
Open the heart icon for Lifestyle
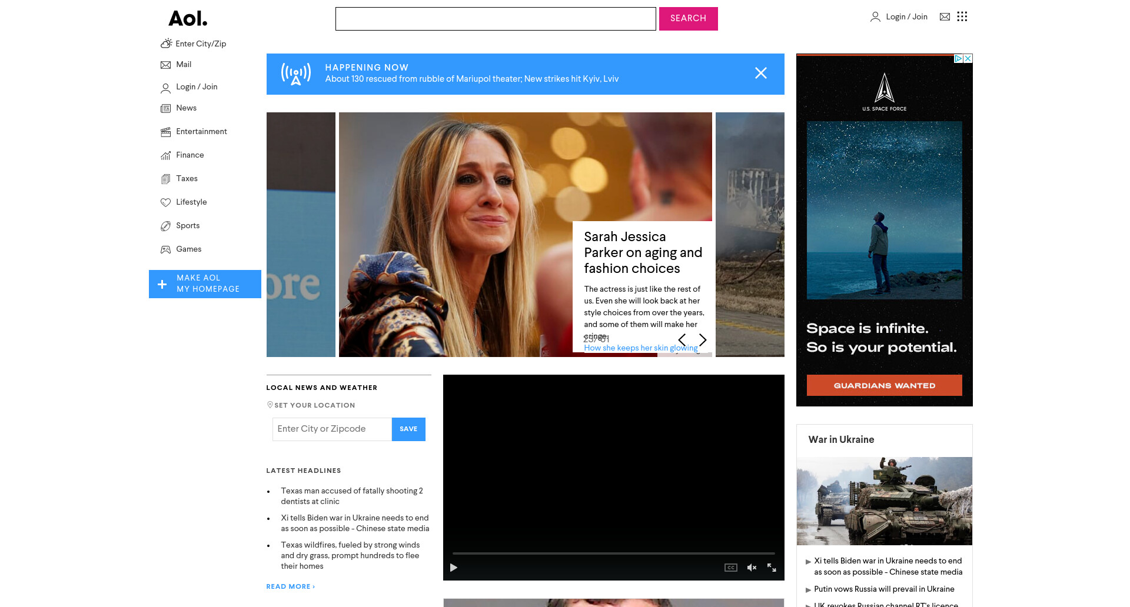(x=166, y=202)
